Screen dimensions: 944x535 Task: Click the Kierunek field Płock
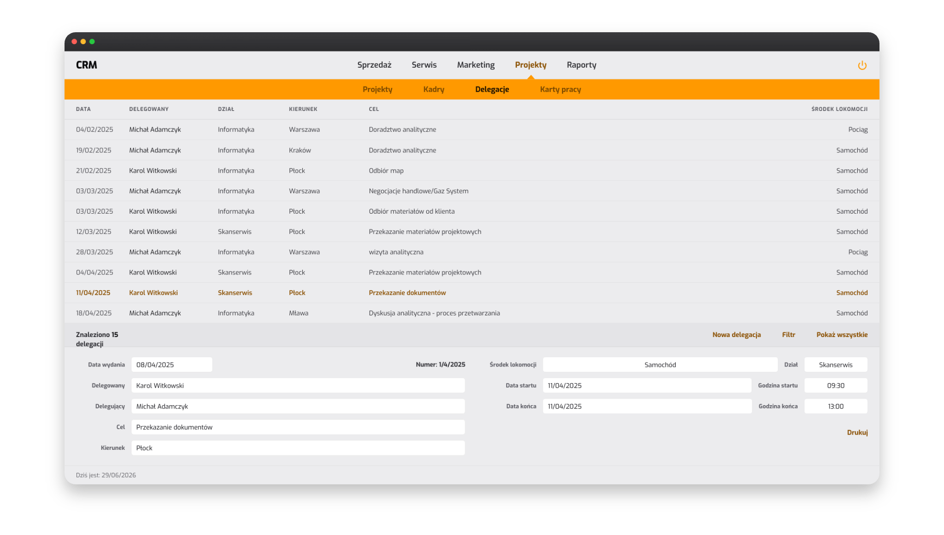click(298, 448)
